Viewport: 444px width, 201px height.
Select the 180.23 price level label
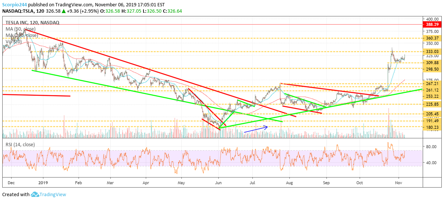[432, 127]
